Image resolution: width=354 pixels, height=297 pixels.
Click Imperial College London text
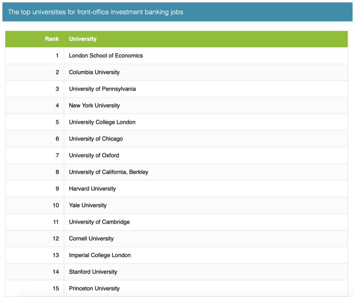pos(100,255)
